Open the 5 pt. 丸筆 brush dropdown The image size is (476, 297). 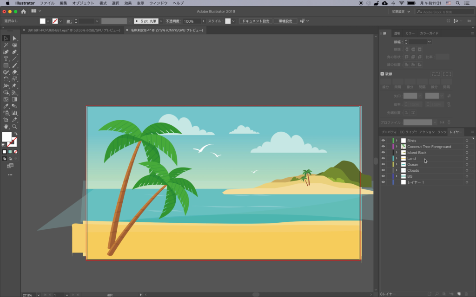click(161, 21)
